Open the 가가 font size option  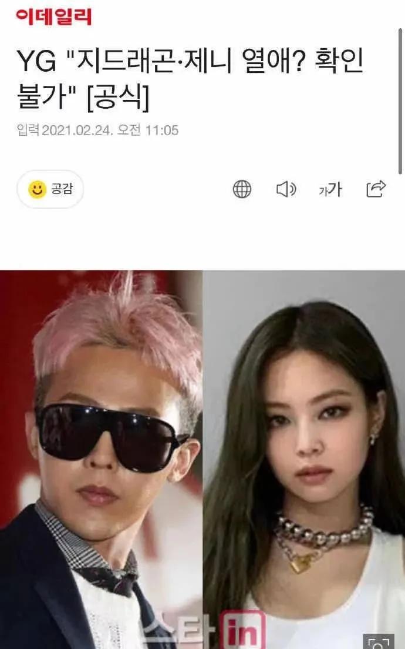tap(330, 189)
